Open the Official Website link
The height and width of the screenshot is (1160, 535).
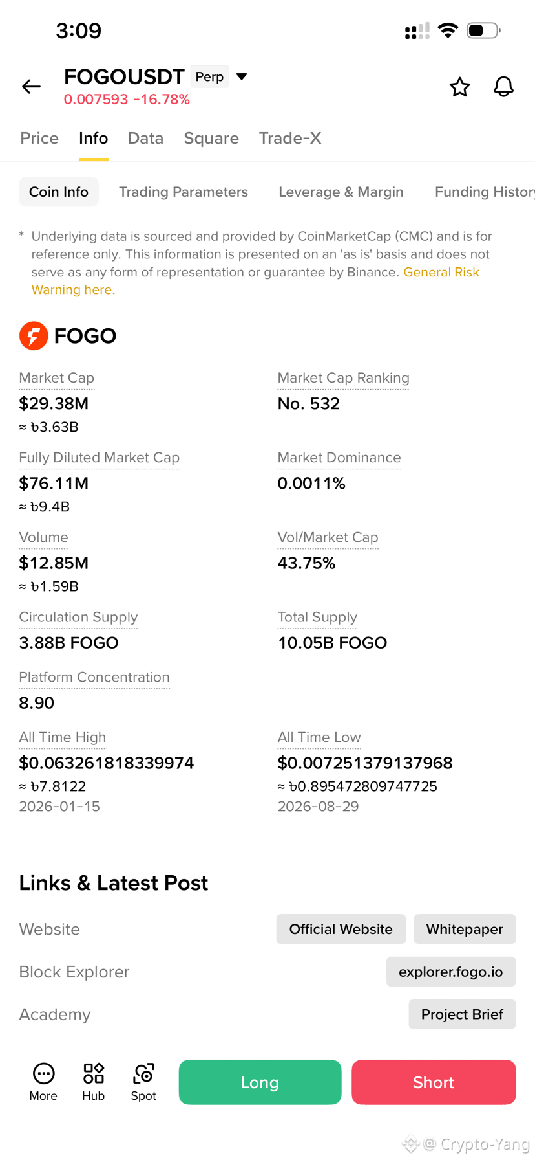(341, 929)
